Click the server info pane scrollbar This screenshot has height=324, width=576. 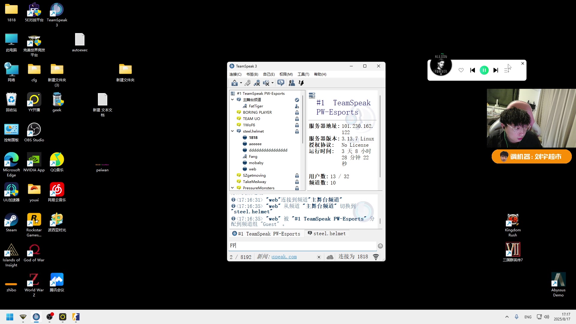[380, 136]
